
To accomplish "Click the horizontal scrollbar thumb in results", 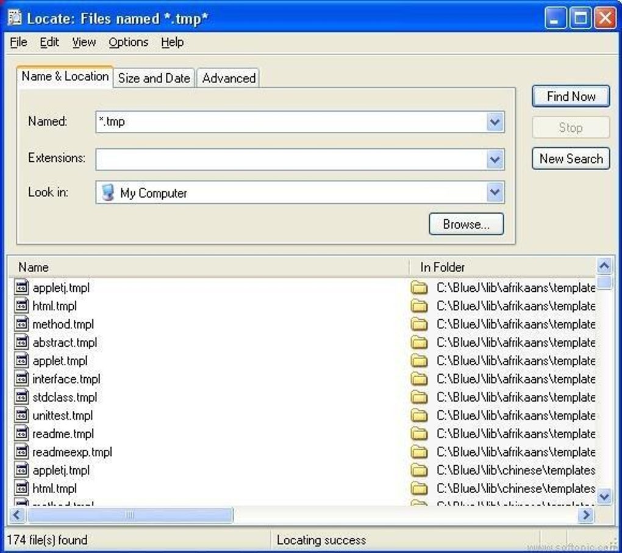I will pyautogui.click(x=130, y=515).
